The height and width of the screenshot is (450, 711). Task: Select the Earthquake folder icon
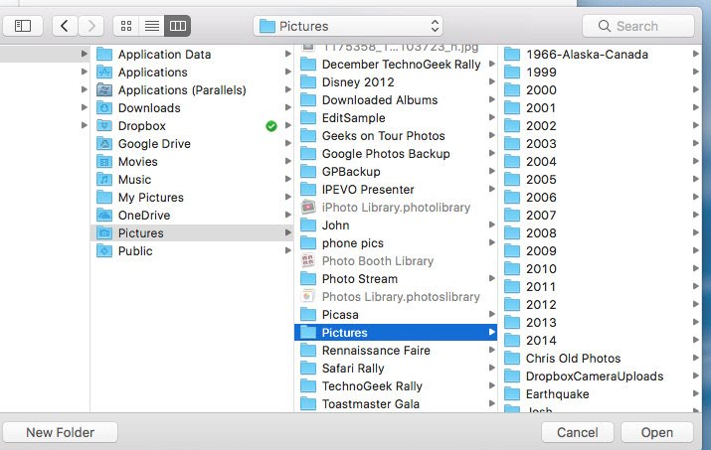512,393
